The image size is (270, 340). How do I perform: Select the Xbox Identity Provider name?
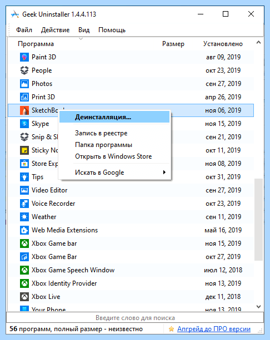click(x=64, y=283)
